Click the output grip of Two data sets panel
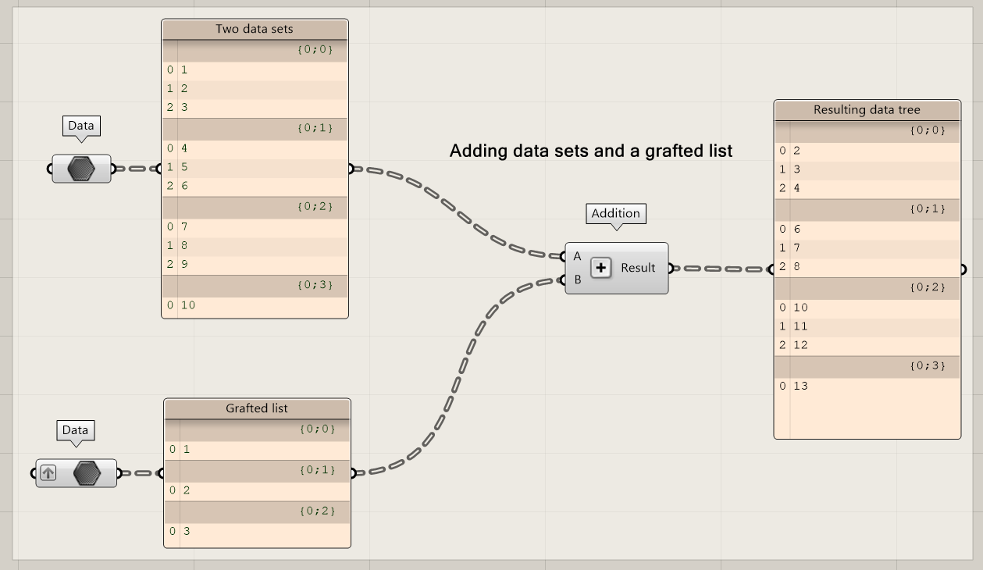The height and width of the screenshot is (570, 983). (x=351, y=168)
